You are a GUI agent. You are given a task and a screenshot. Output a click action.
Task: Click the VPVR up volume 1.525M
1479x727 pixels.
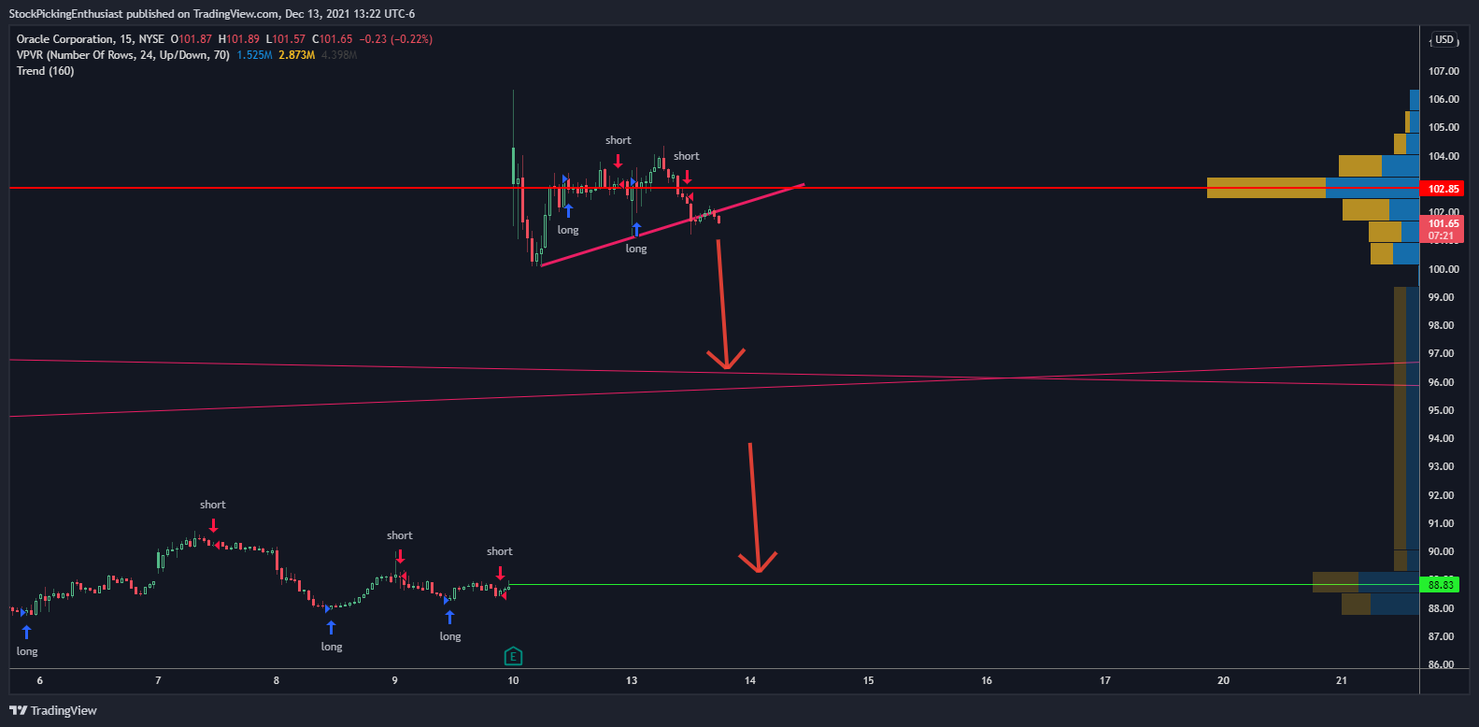254,55
